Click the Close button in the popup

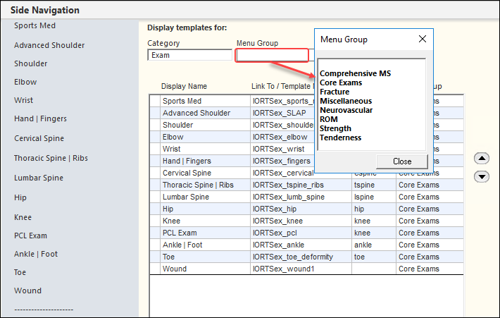(x=402, y=161)
